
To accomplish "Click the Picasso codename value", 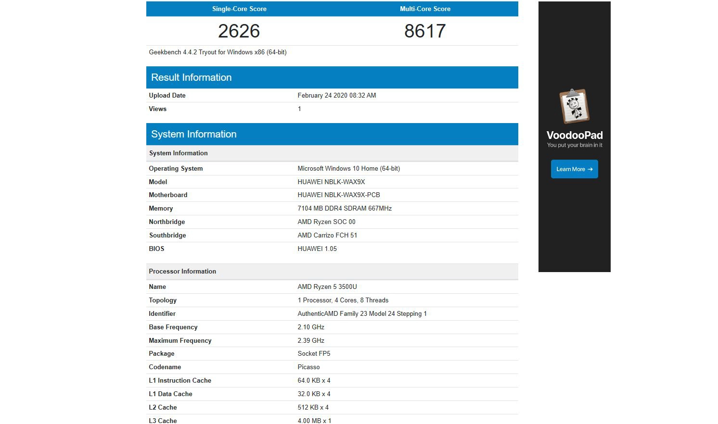I will [308, 367].
